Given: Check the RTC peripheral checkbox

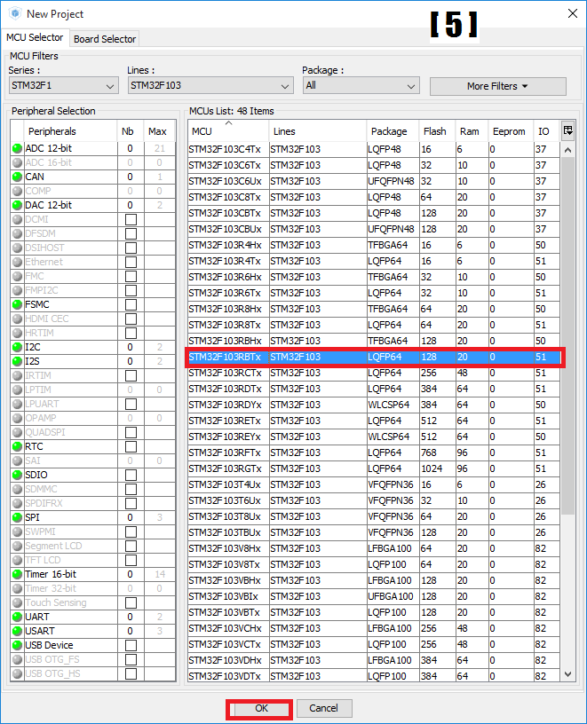Looking at the screenshot, I should click(x=131, y=447).
